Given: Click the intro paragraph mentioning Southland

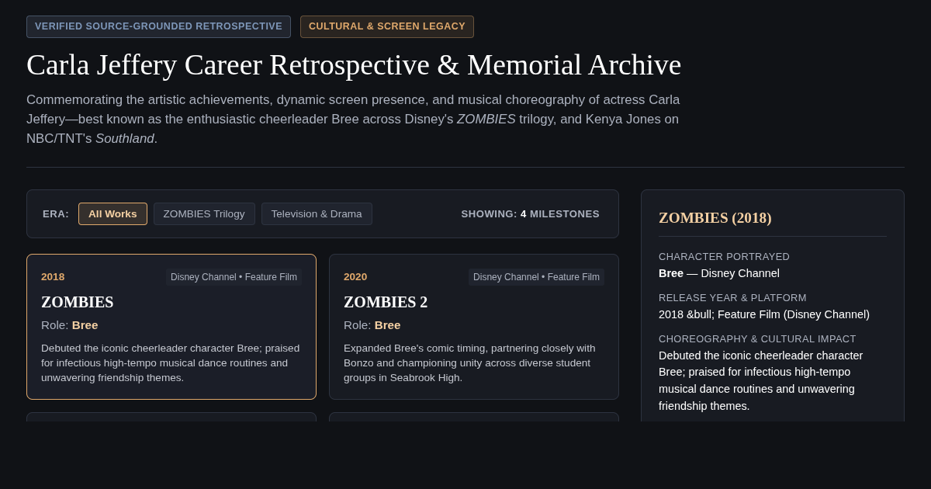Looking at the screenshot, I should pos(354,120).
